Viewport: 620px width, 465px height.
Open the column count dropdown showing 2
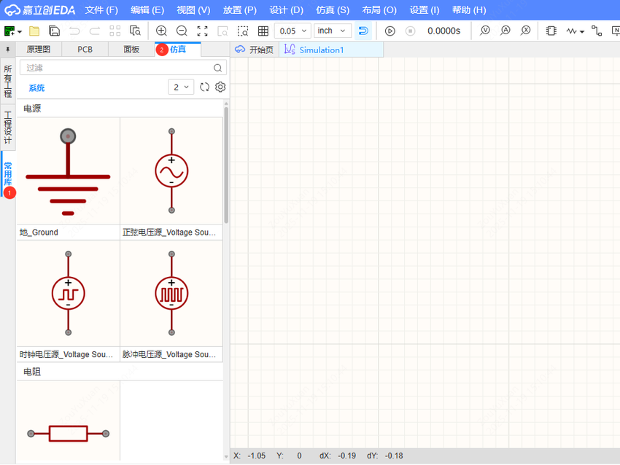[x=181, y=87]
